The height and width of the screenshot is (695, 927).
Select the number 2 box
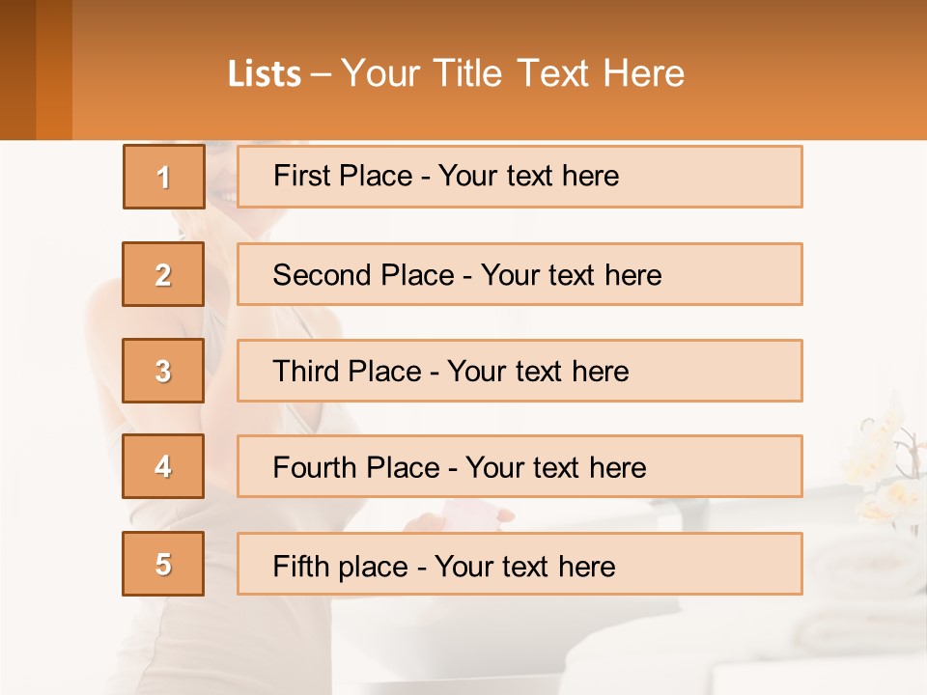(163, 274)
